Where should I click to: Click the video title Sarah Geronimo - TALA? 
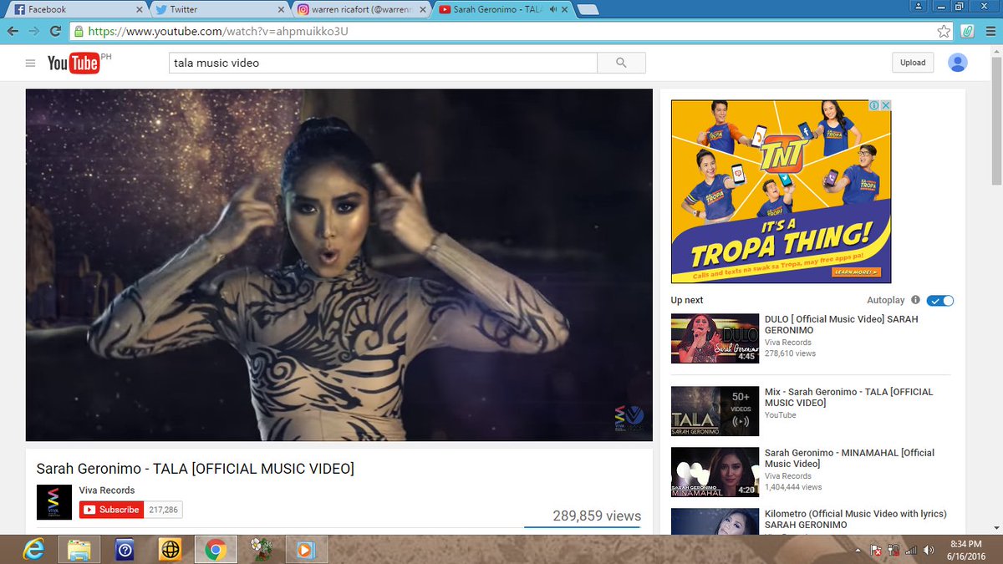coord(195,469)
